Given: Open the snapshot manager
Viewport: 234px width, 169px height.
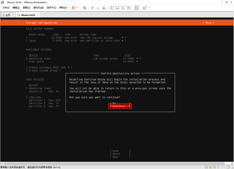Looking at the screenshot, I should pyautogui.click(x=104, y=8).
